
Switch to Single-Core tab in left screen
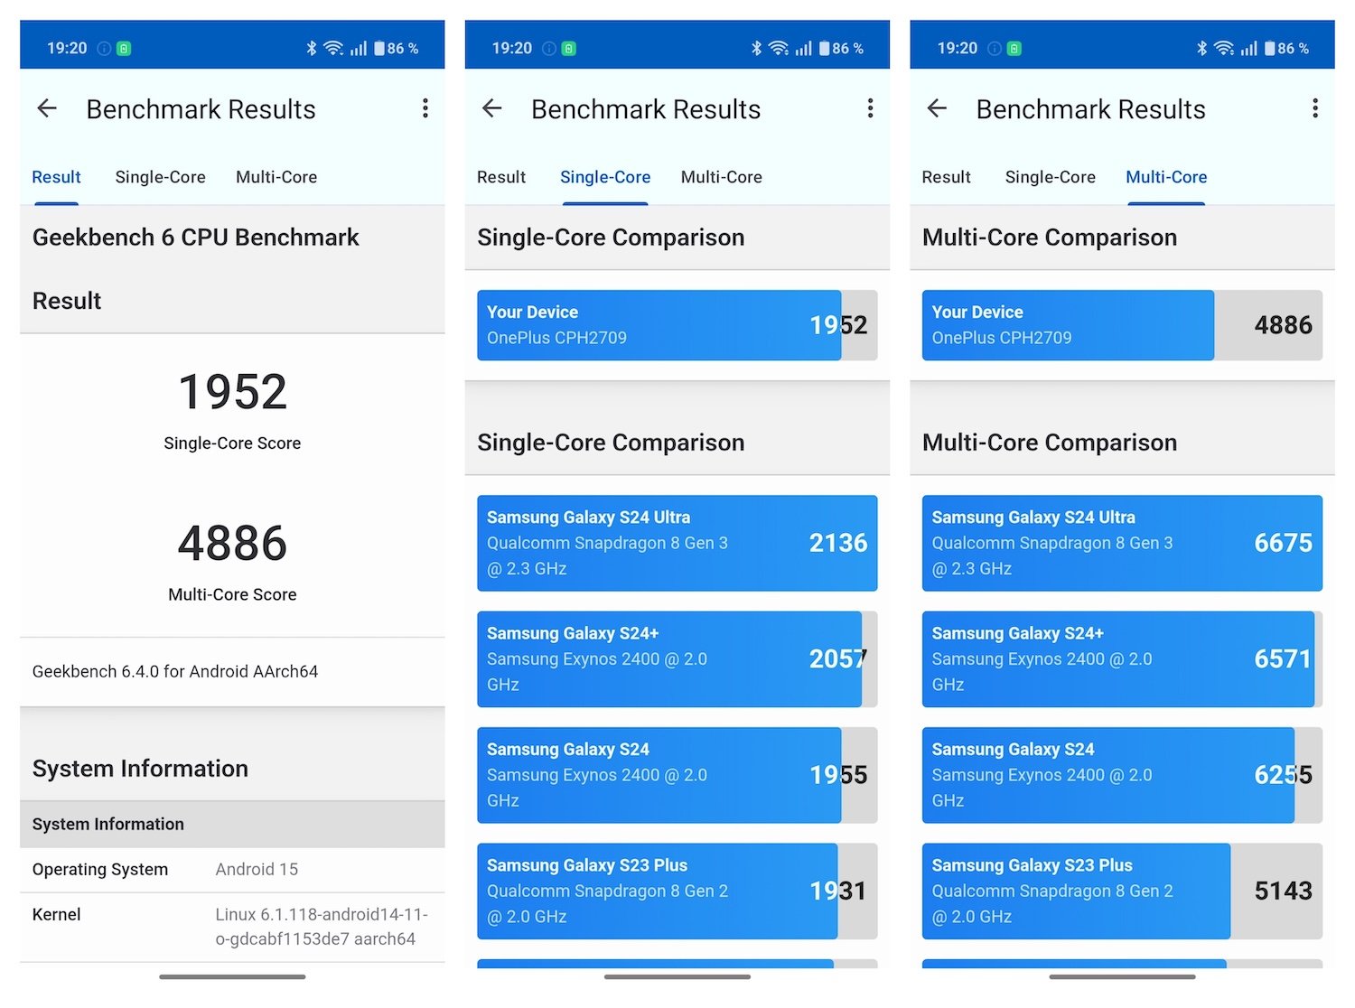coord(161,177)
